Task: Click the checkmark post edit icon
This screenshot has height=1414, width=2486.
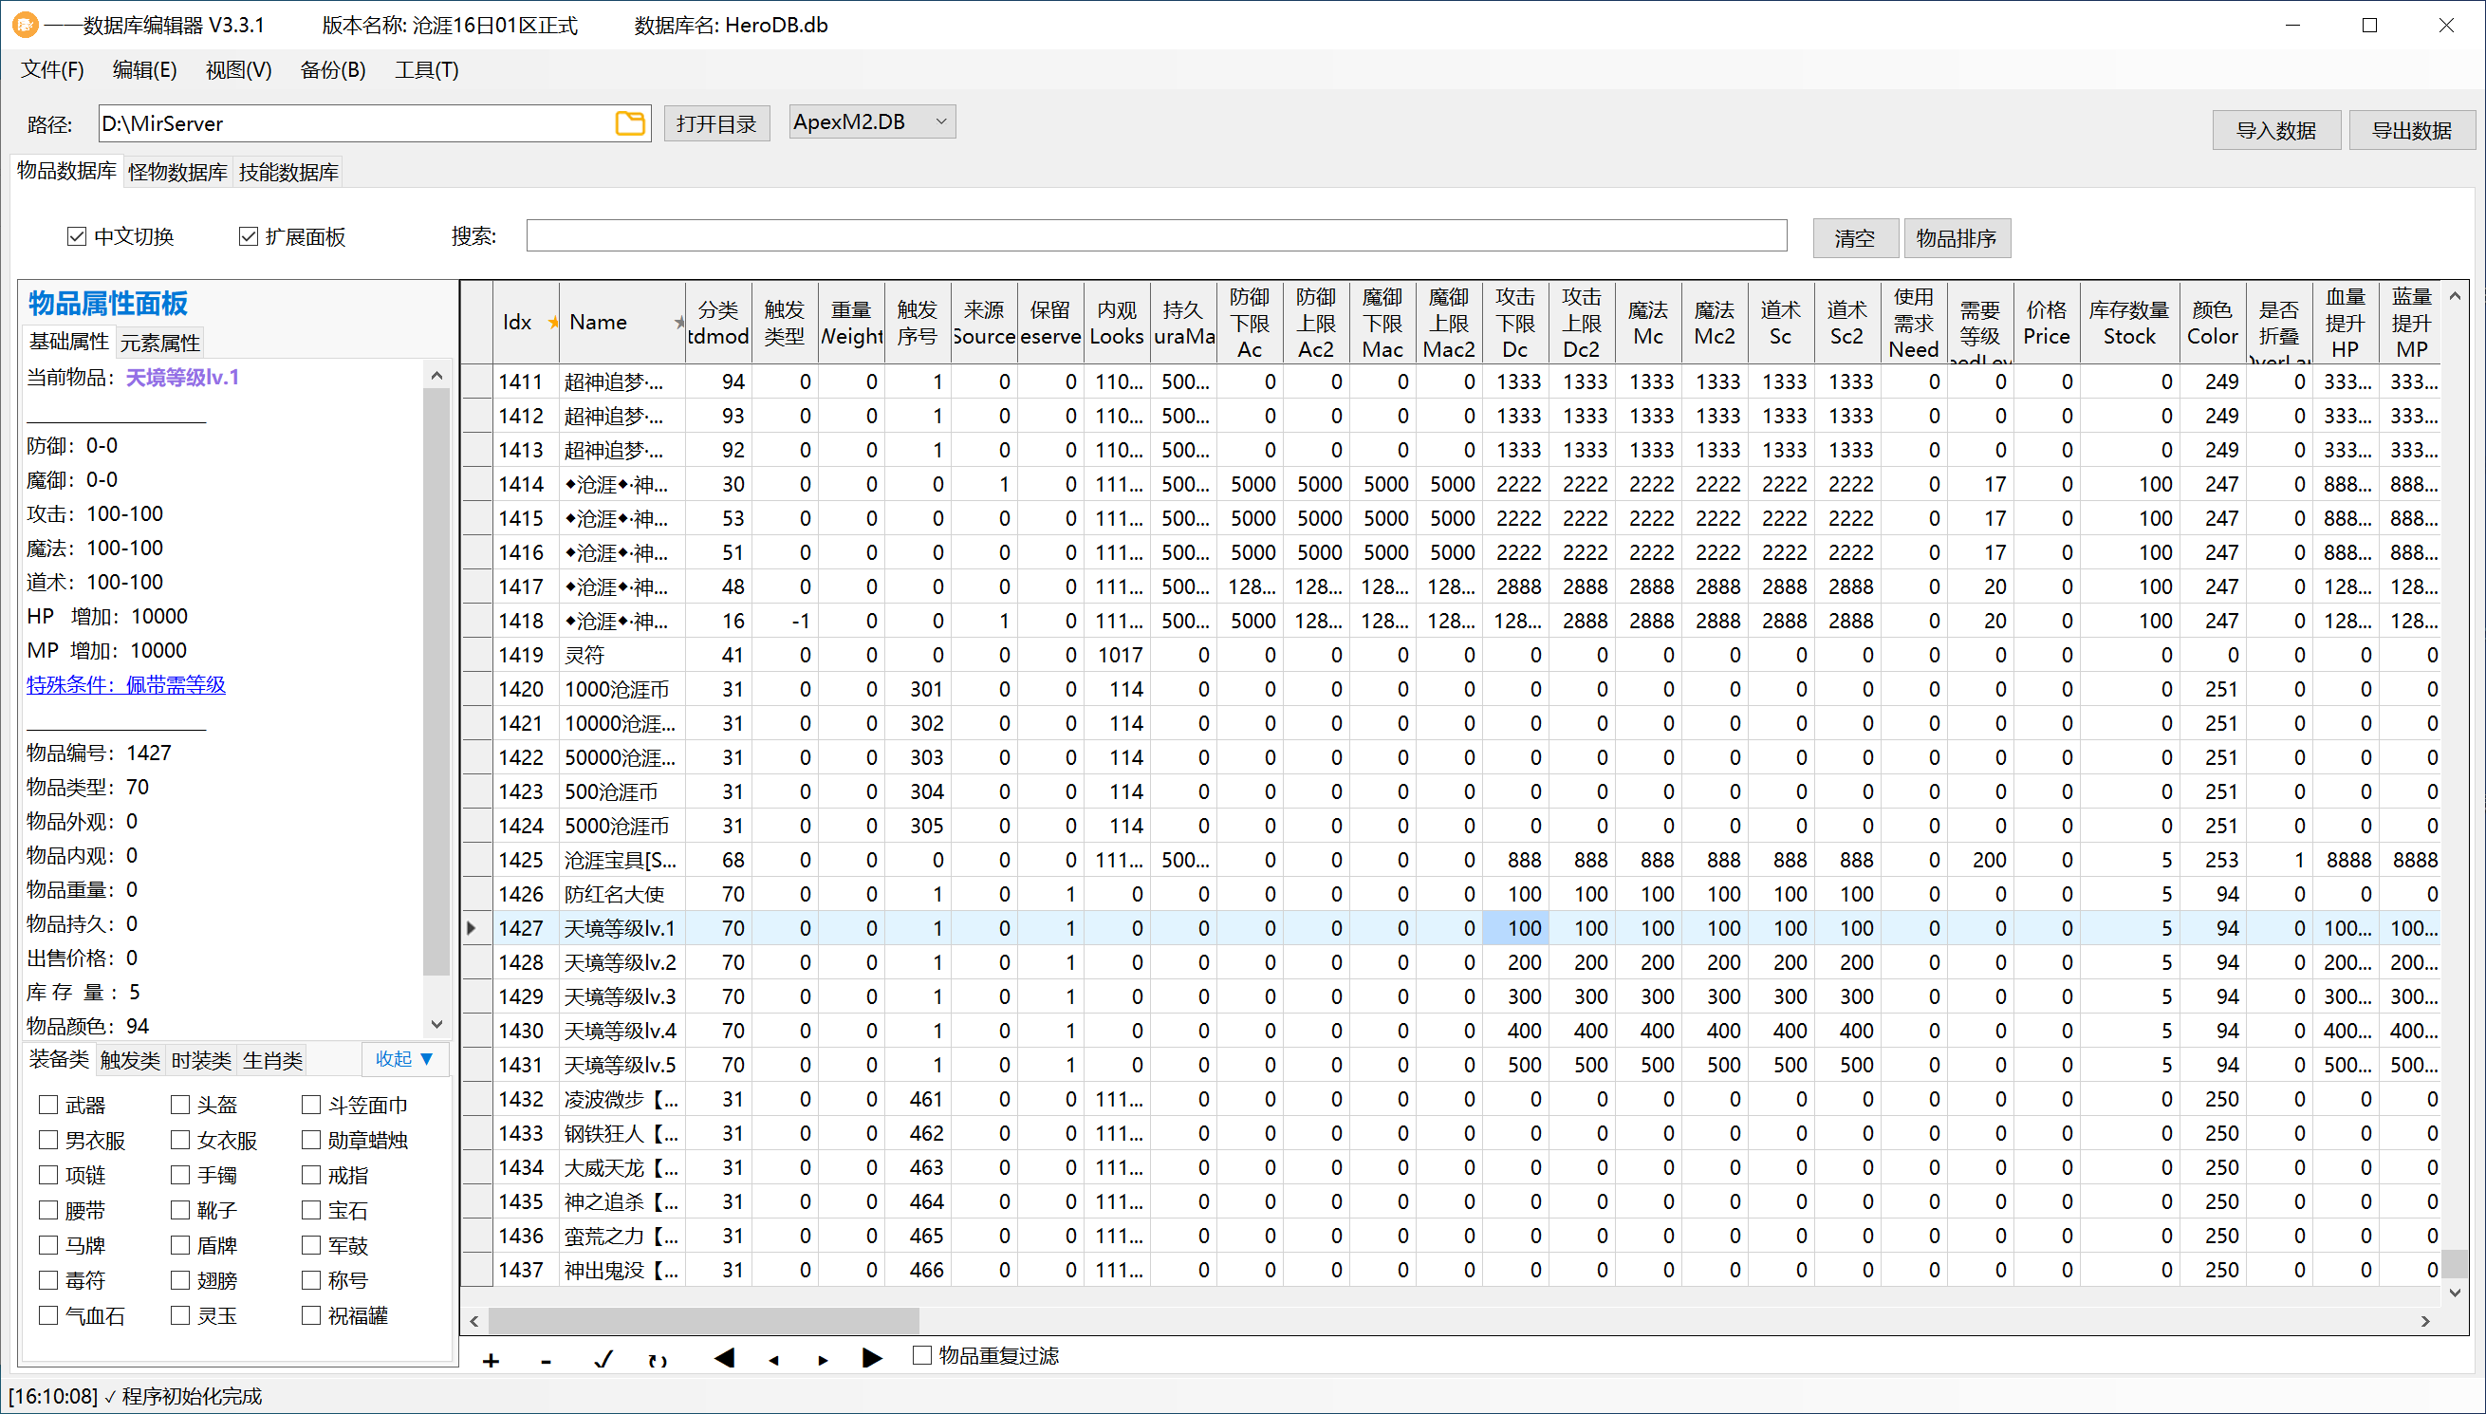Action: coord(603,1360)
